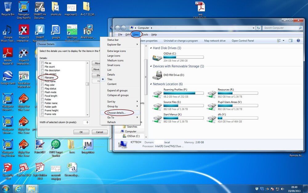
Task: Select the WinTopo Professional desktop icon
Action: (x=72, y=32)
